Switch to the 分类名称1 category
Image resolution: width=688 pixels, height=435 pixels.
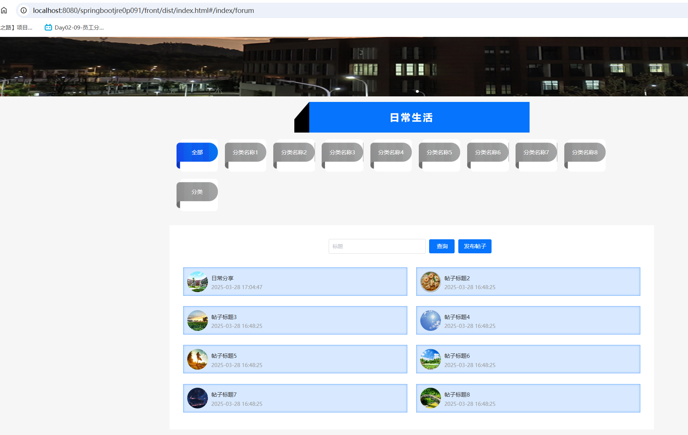pos(245,153)
